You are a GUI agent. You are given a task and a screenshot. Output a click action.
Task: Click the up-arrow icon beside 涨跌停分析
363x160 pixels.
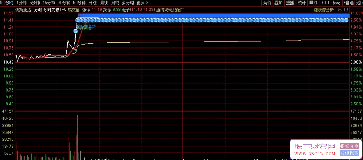point(340,9)
